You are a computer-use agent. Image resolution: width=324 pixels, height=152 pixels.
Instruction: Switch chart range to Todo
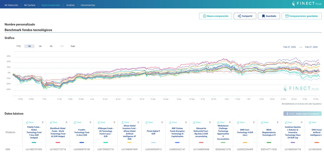pyautogui.click(x=73, y=46)
